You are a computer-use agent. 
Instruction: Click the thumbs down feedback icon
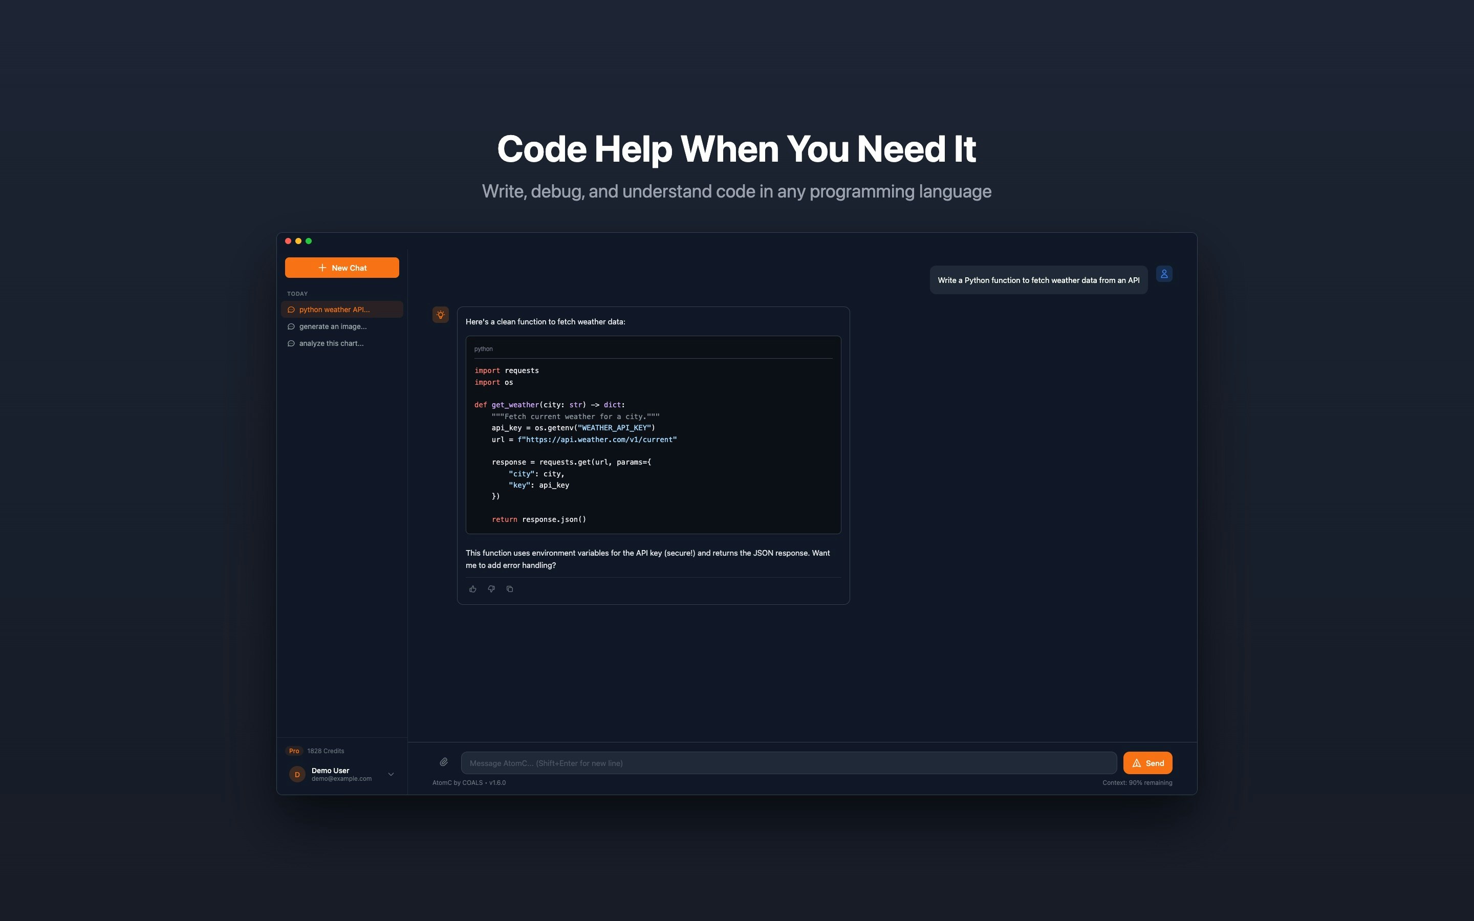[x=491, y=589]
